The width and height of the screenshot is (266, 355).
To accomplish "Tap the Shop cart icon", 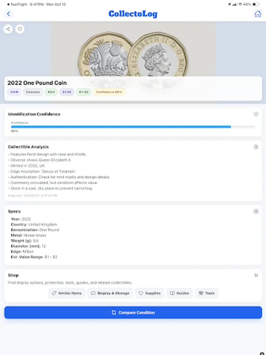I will [x=256, y=275].
